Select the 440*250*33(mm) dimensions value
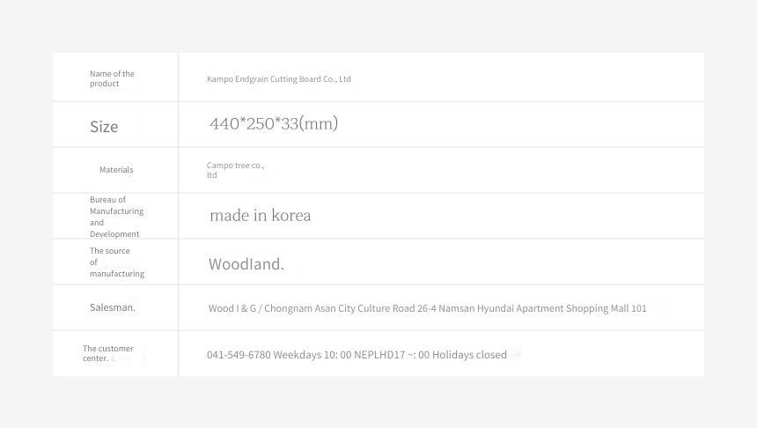The image size is (757, 428). tap(274, 123)
